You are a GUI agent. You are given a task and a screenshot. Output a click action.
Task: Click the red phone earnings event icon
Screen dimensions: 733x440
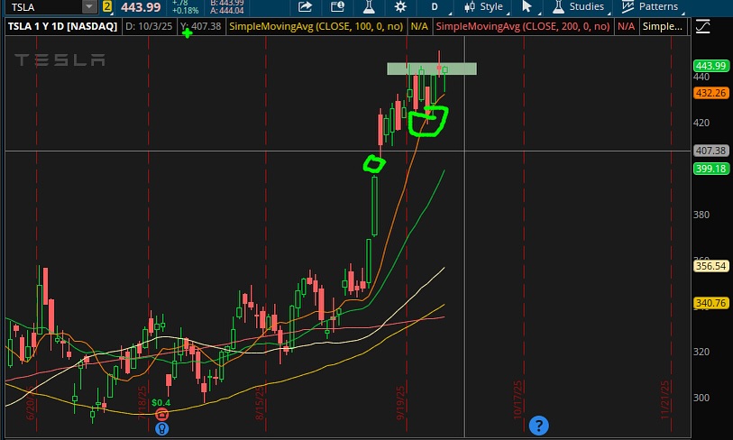161,414
